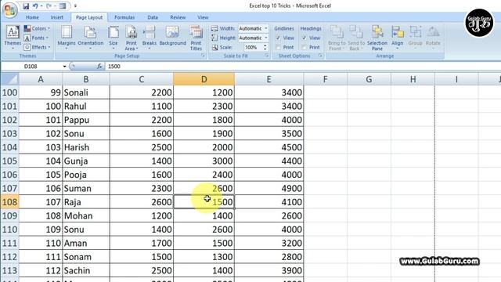Viewport: 501px width, 282px height.
Task: Open Print Titles settings
Action: coord(196,38)
